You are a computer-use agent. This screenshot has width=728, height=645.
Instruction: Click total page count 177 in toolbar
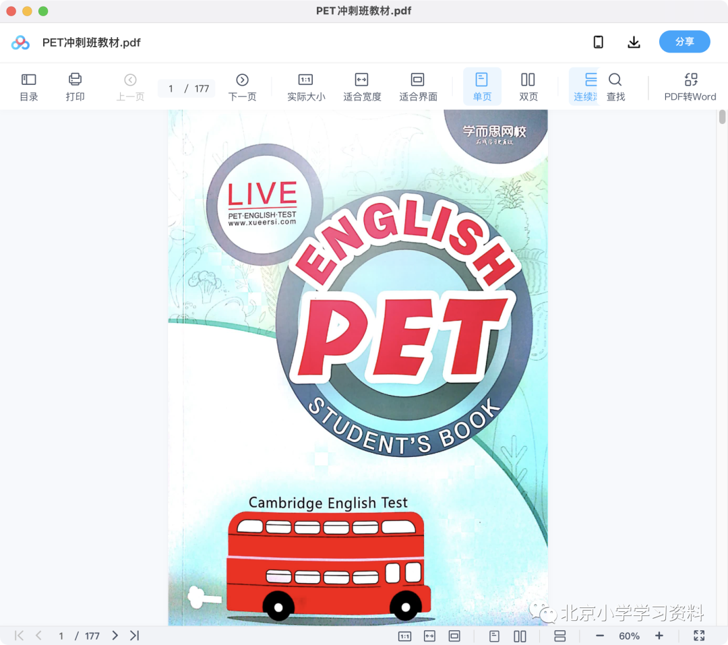[x=202, y=89]
